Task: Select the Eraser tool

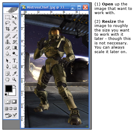Action: click(7, 48)
